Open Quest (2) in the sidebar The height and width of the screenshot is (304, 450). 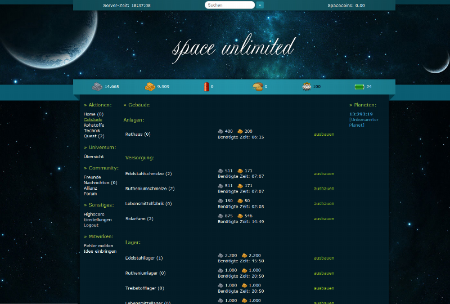[x=94, y=136]
